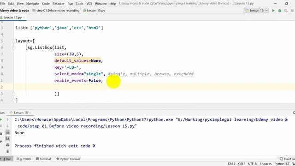Click the '#single, multiple, browse, extended' comment
Viewport: 295px width, 166px height.
[x=151, y=74]
